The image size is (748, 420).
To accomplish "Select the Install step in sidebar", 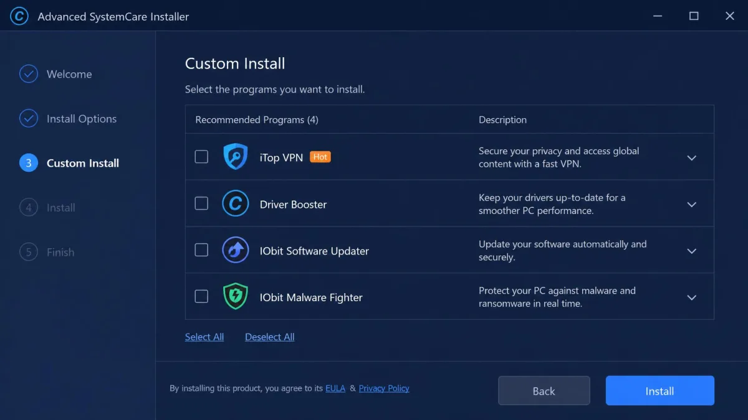I will (x=61, y=208).
